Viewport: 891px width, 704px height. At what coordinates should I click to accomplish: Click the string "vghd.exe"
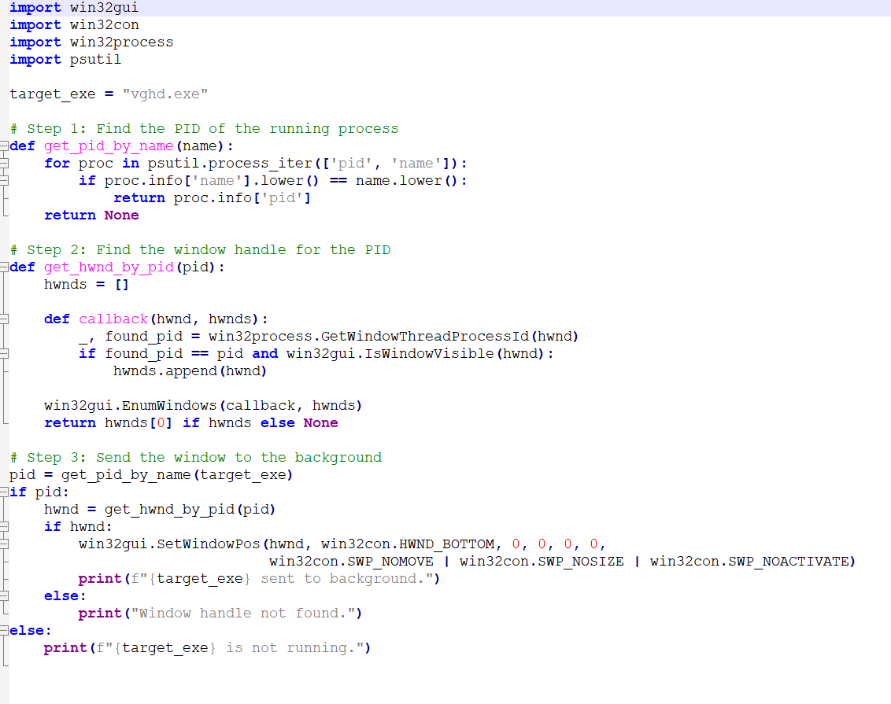click(x=165, y=94)
